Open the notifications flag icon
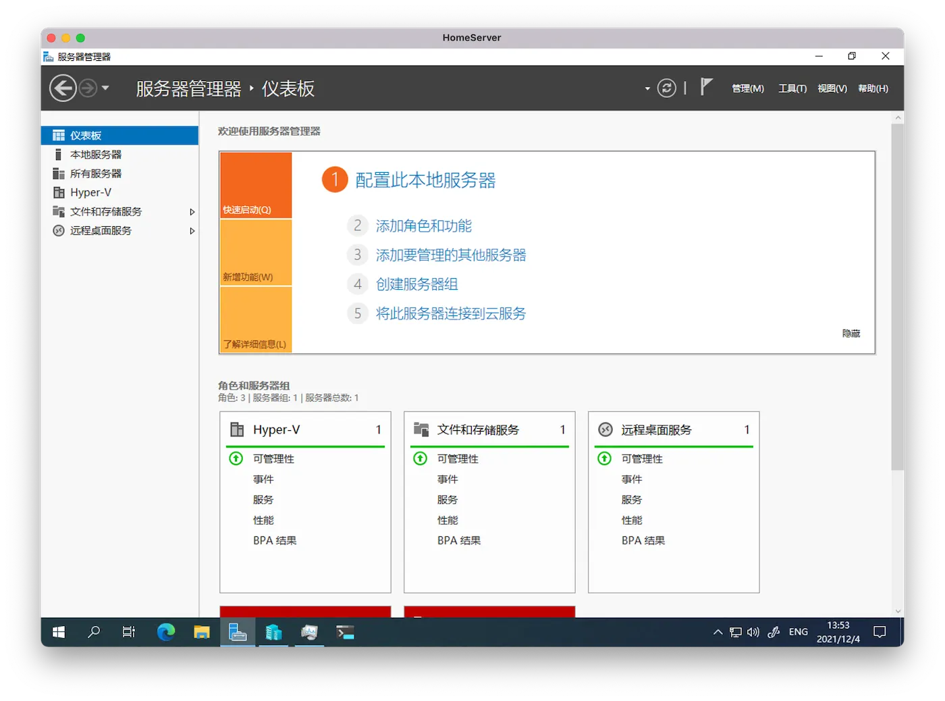The image size is (945, 701). pos(706,87)
